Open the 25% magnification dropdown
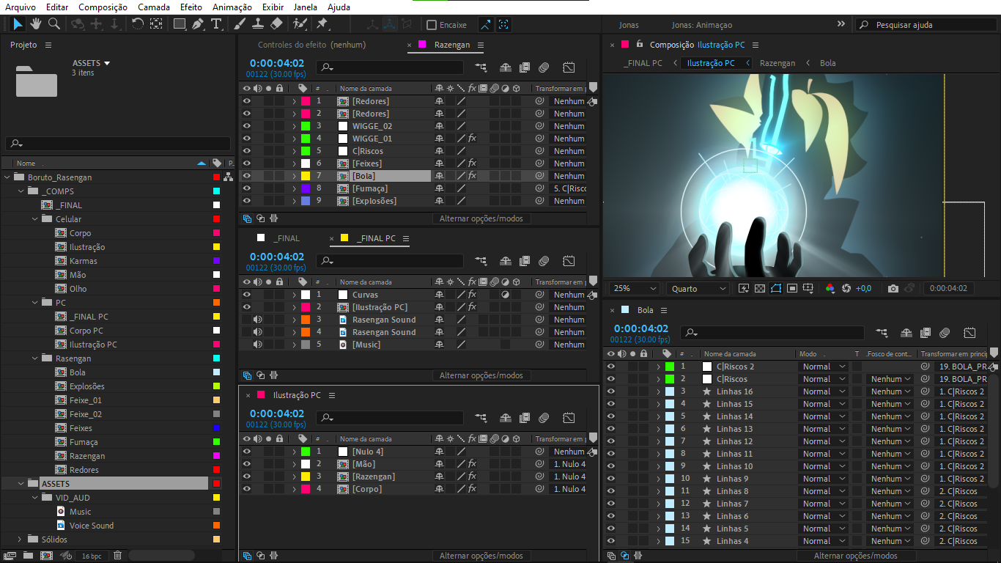The image size is (1001, 563). 634,289
